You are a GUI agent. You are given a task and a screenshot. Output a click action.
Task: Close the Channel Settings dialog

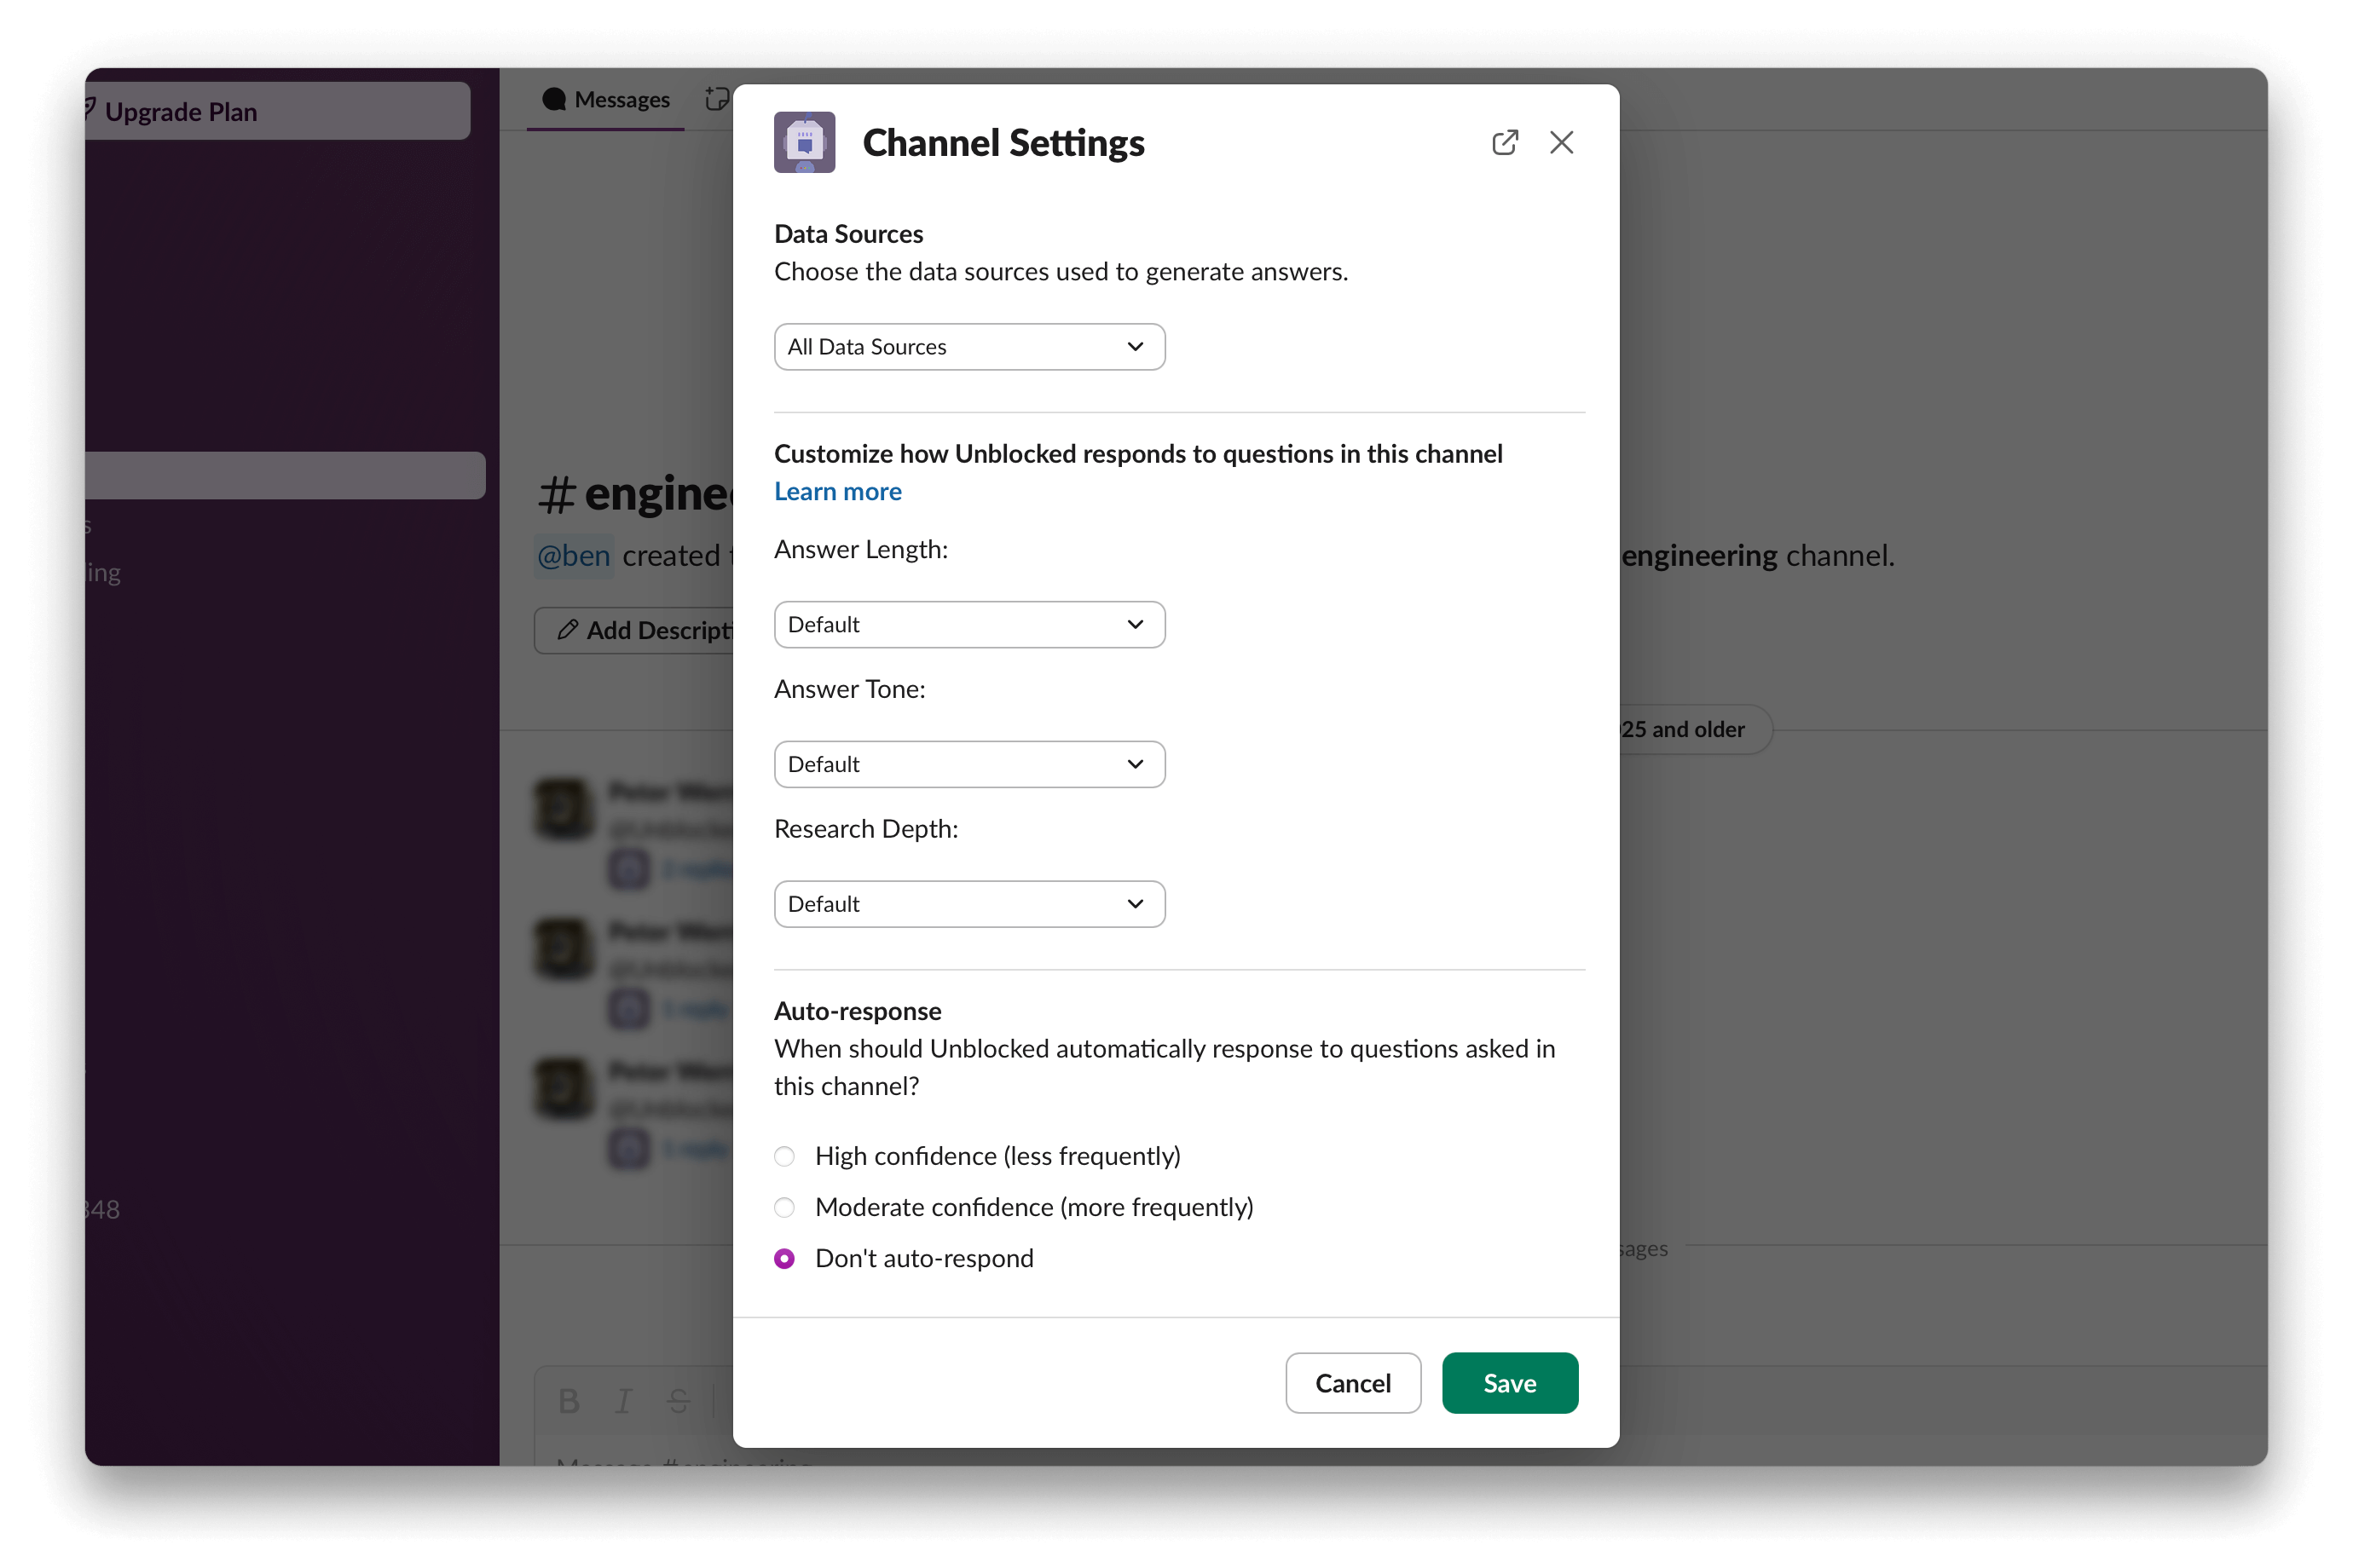click(1562, 143)
